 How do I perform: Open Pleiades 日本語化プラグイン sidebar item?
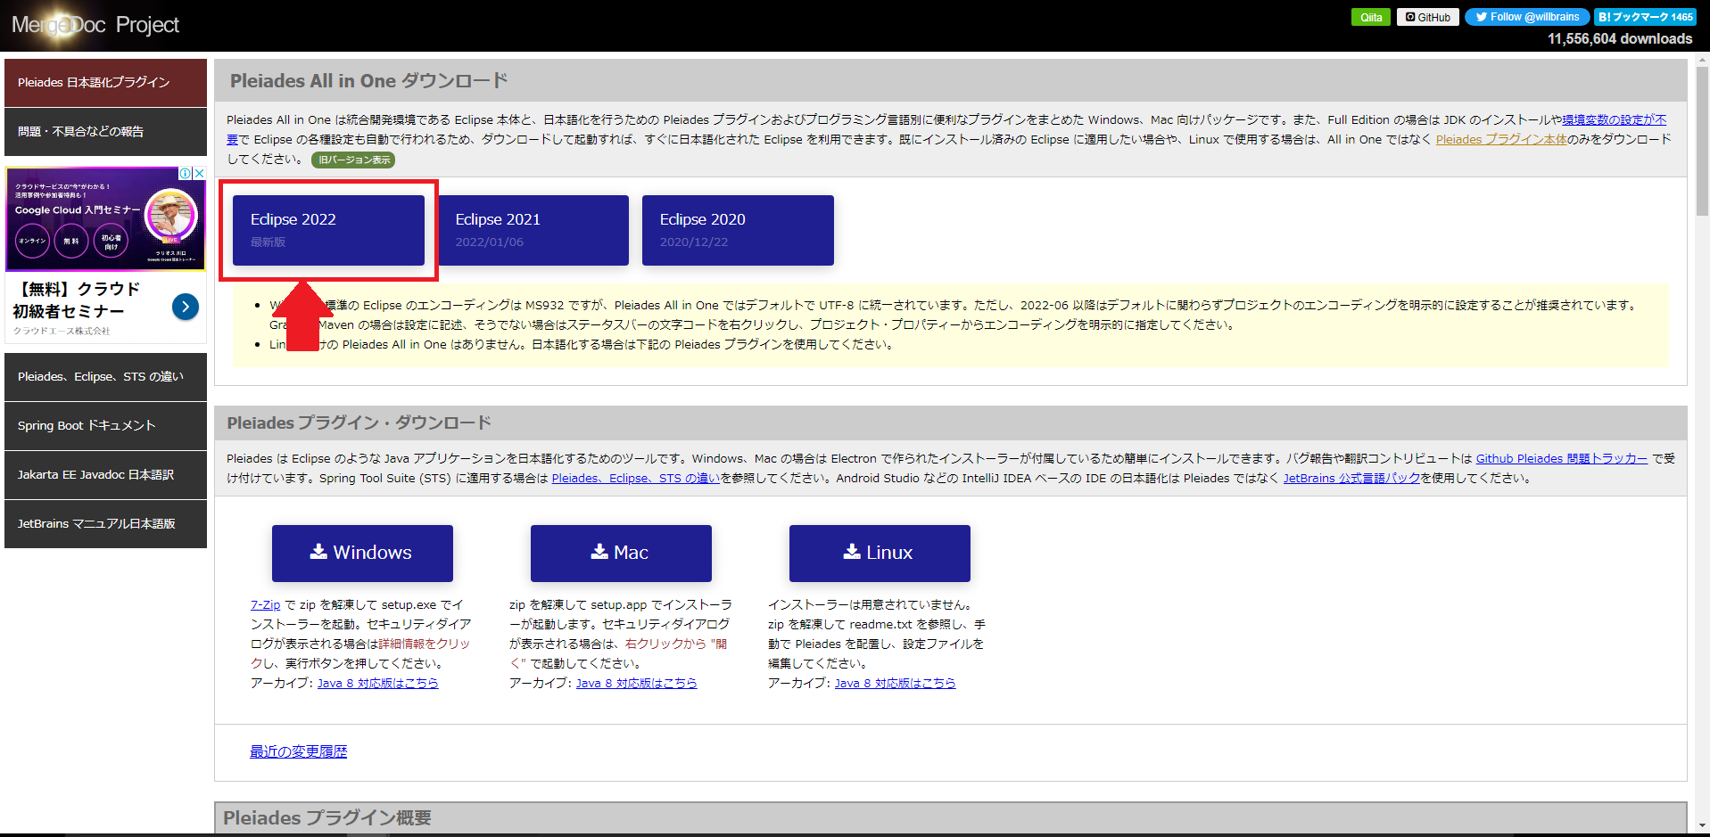coord(105,82)
